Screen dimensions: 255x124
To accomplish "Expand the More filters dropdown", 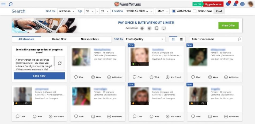I will coord(163,11).
